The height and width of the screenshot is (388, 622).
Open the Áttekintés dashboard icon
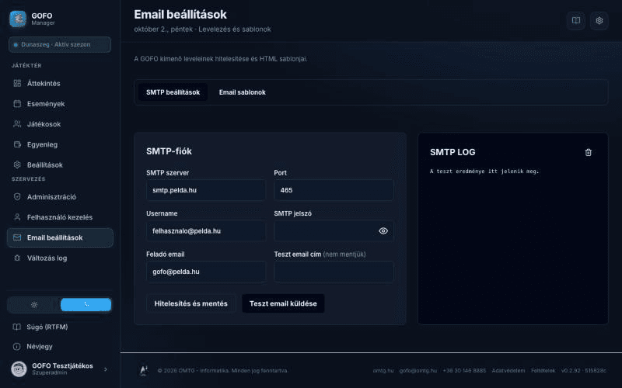tap(17, 83)
